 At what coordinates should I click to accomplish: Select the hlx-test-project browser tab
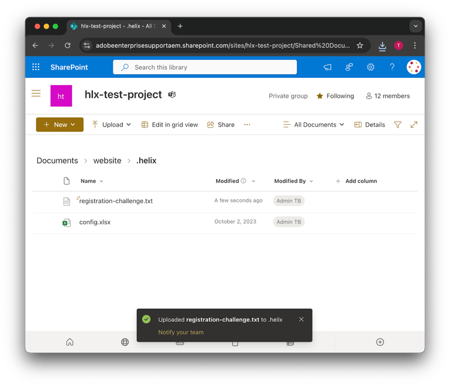point(119,26)
